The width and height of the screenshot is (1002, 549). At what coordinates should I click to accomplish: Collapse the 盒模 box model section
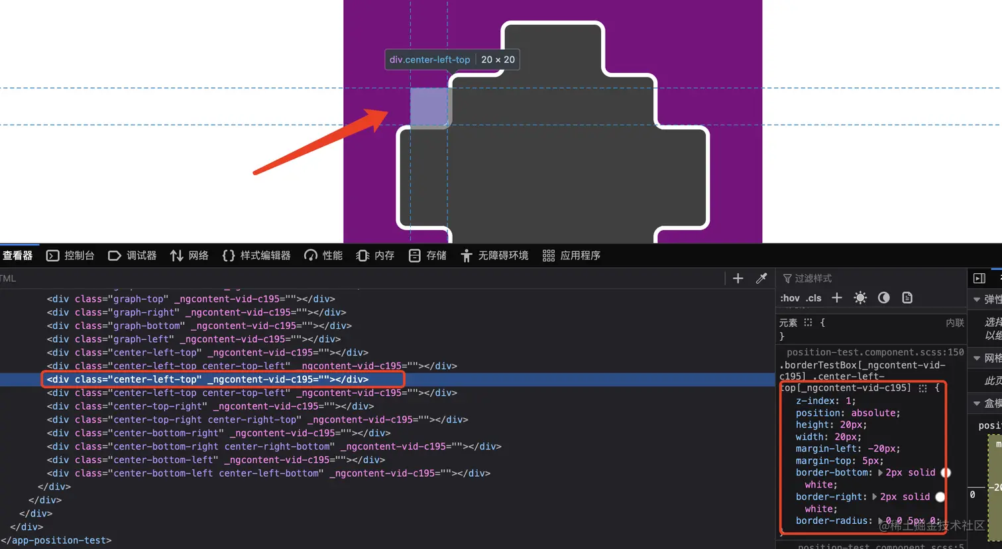click(x=977, y=403)
